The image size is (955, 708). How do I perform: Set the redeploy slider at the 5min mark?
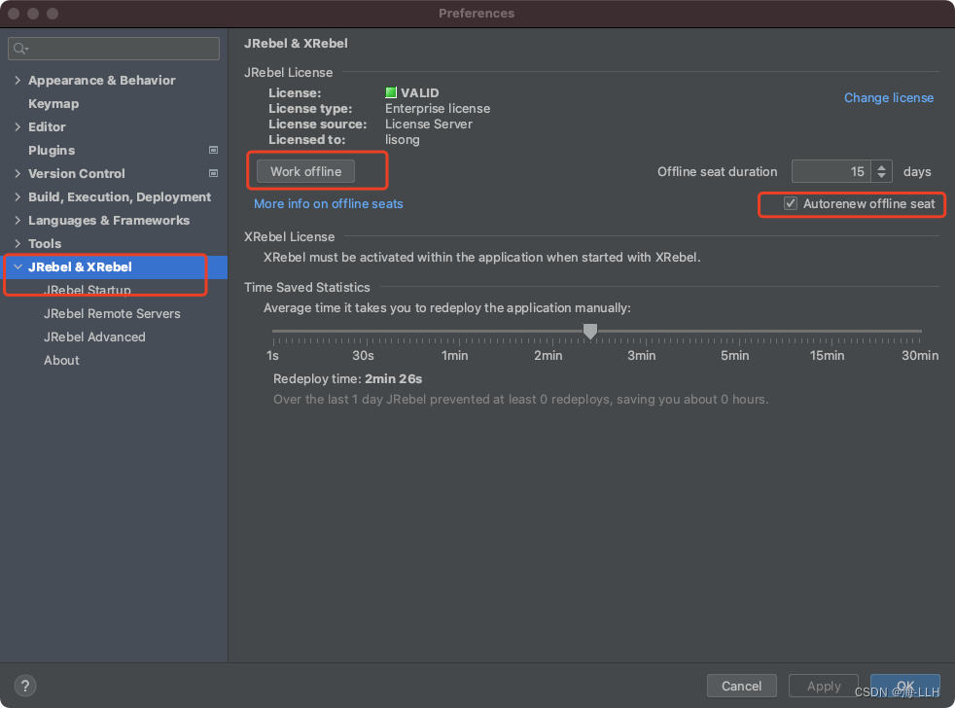click(739, 331)
